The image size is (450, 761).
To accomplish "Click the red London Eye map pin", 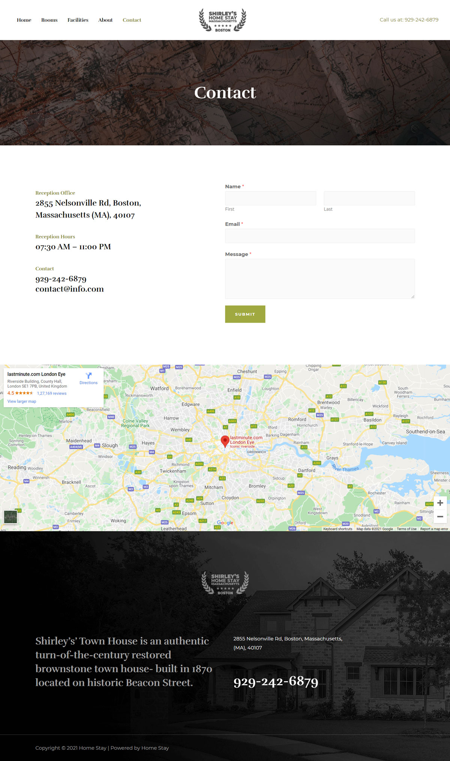I will tap(225, 441).
